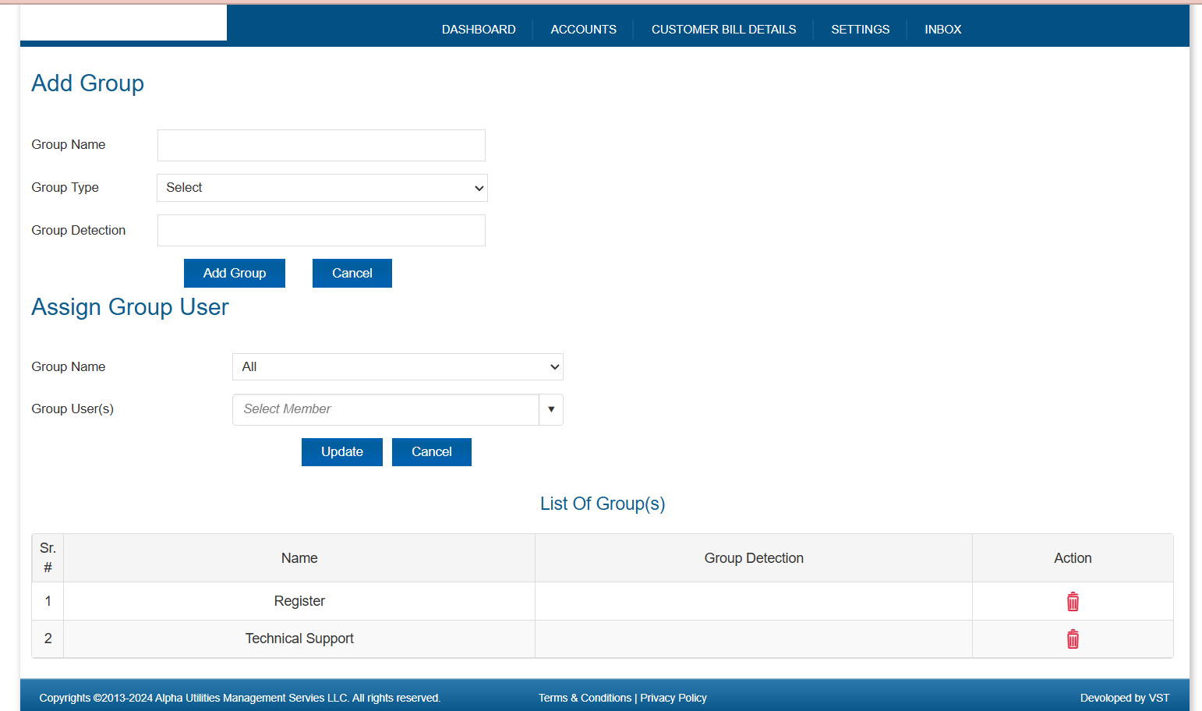Cancel the Assign Group User form
Image resolution: width=1202 pixels, height=711 pixels.
[431, 452]
